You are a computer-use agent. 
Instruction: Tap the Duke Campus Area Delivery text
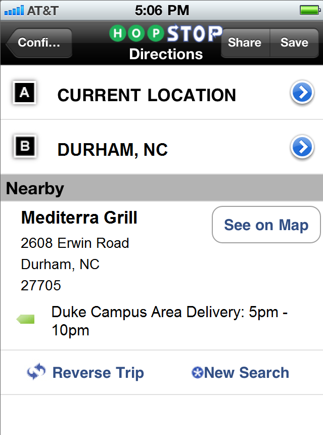[169, 321]
